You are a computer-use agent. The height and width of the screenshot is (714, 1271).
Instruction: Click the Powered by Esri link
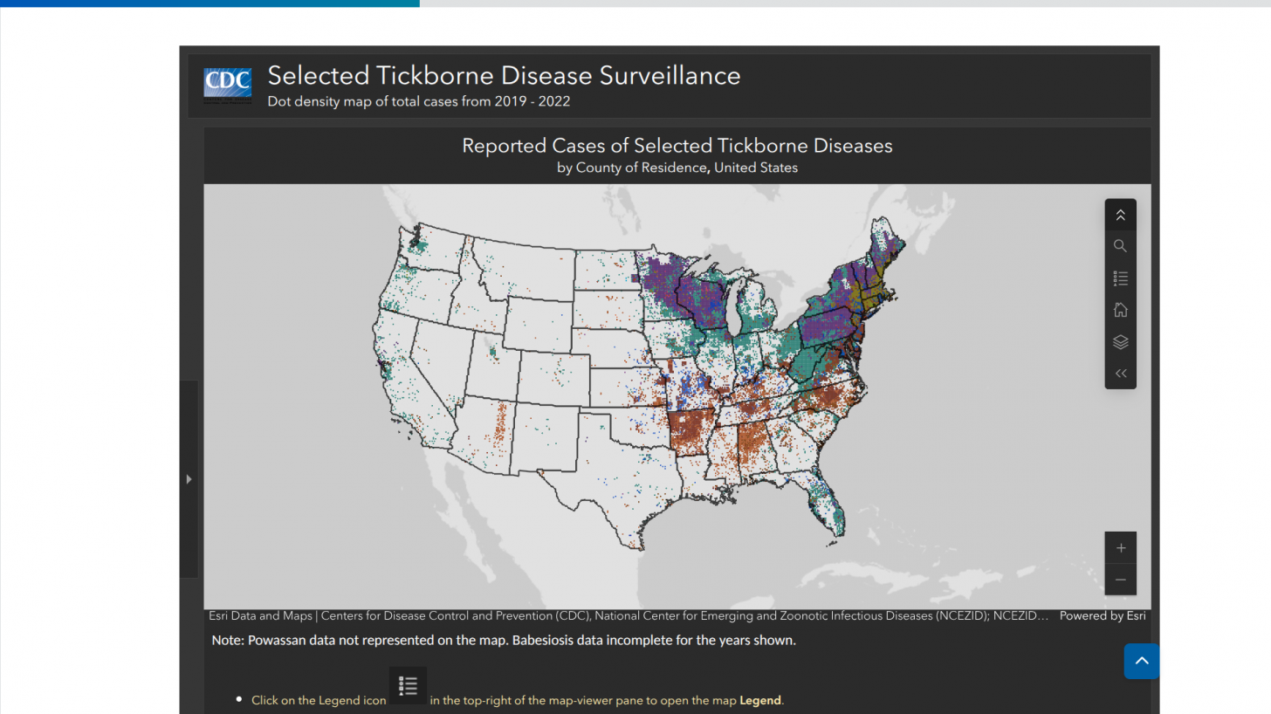click(1102, 616)
